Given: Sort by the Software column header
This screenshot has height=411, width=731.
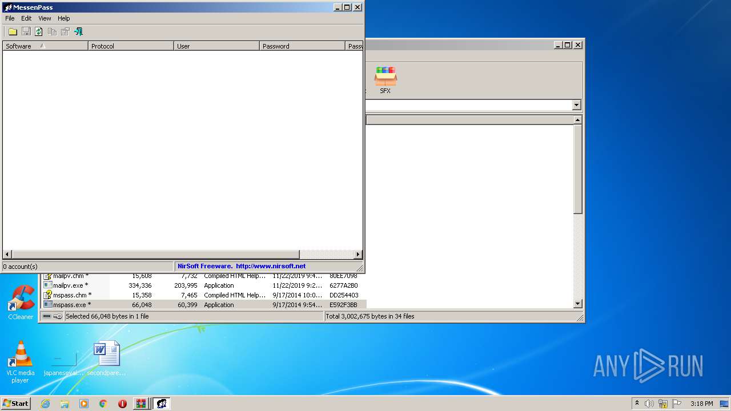Looking at the screenshot, I should coord(45,46).
